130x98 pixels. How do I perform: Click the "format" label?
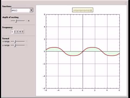tap(6, 38)
